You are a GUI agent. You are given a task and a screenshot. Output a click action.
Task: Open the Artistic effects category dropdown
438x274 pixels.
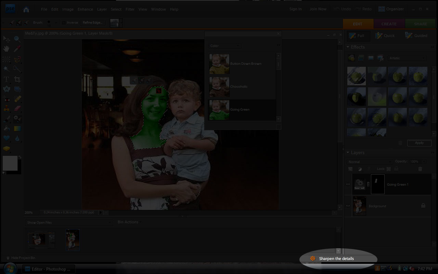(x=408, y=58)
